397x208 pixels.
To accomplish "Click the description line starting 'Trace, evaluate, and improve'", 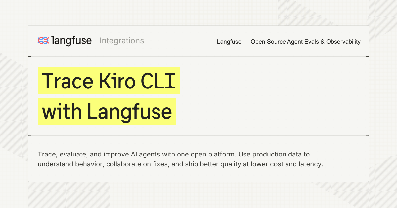I will tap(174, 154).
